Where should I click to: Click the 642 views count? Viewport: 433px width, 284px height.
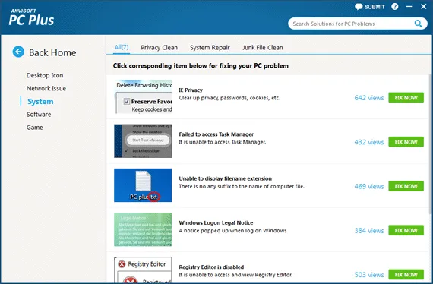369,98
